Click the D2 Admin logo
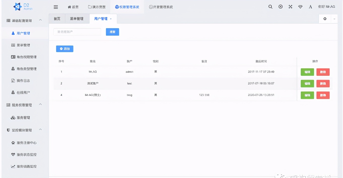343x178 pixels. pos(22,7)
